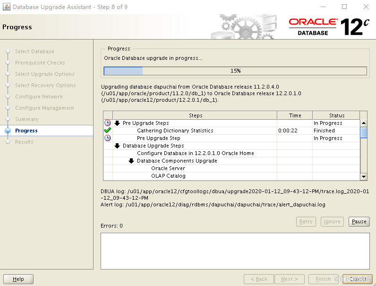The image size is (376, 286).
Task: Click the Java icon in the title bar
Action: point(7,7)
